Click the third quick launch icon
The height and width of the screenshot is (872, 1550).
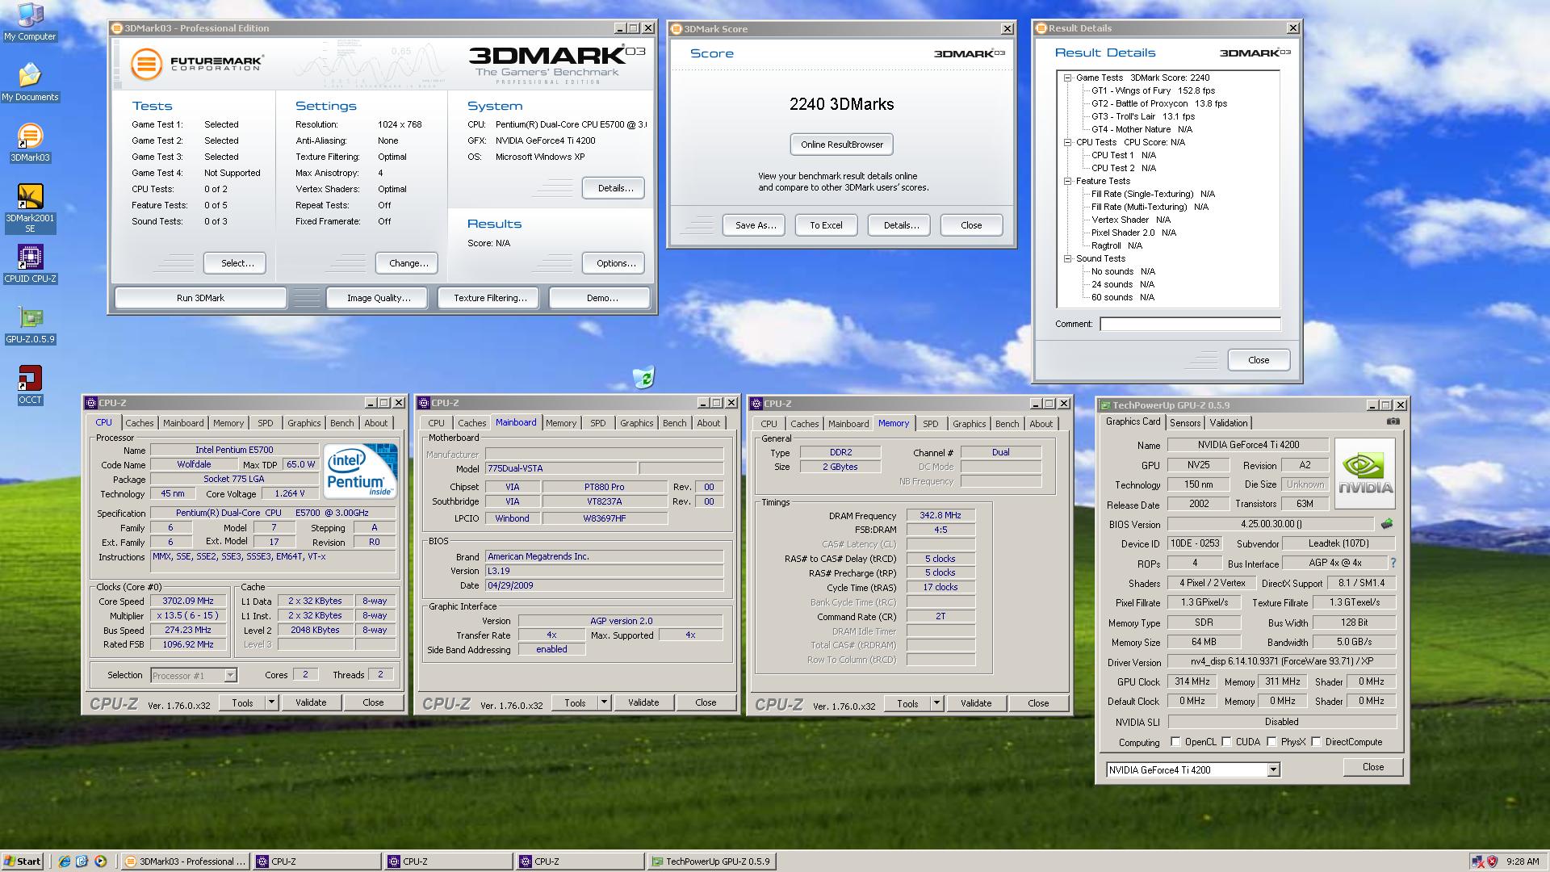100,862
